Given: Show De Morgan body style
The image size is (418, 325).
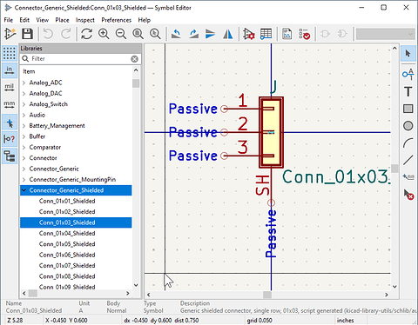Looking at the screenshot, I should coord(342,34).
